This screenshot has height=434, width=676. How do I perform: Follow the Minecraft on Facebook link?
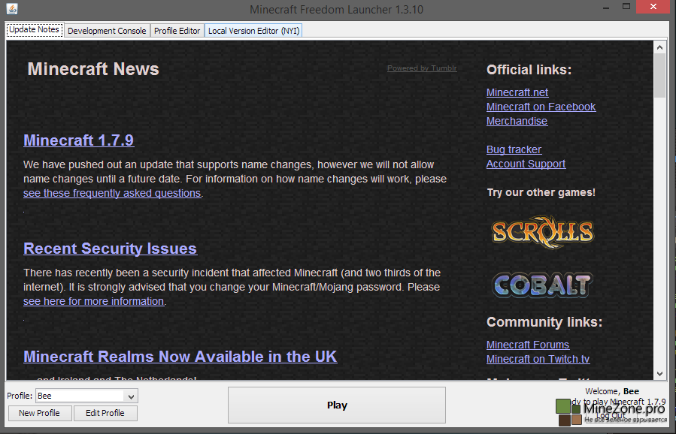pos(541,107)
